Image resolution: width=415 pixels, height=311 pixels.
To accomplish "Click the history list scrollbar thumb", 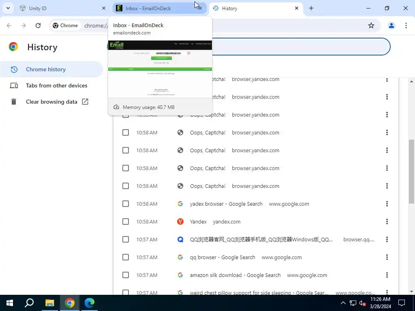I will click(x=412, y=171).
